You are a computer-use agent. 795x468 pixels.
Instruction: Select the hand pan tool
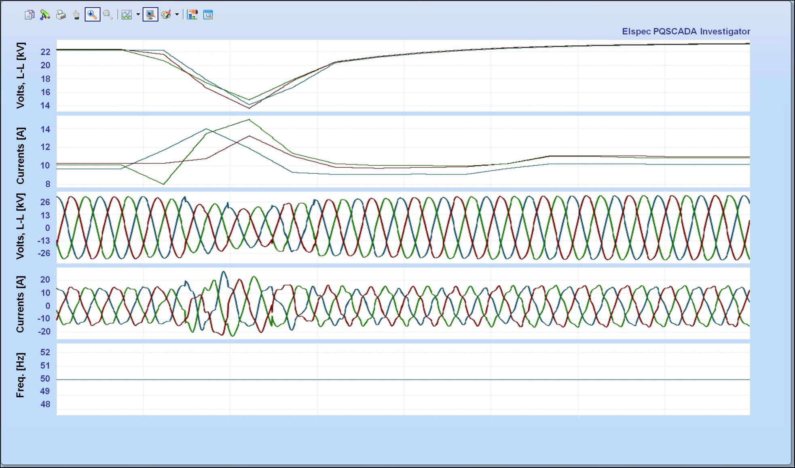[76, 15]
